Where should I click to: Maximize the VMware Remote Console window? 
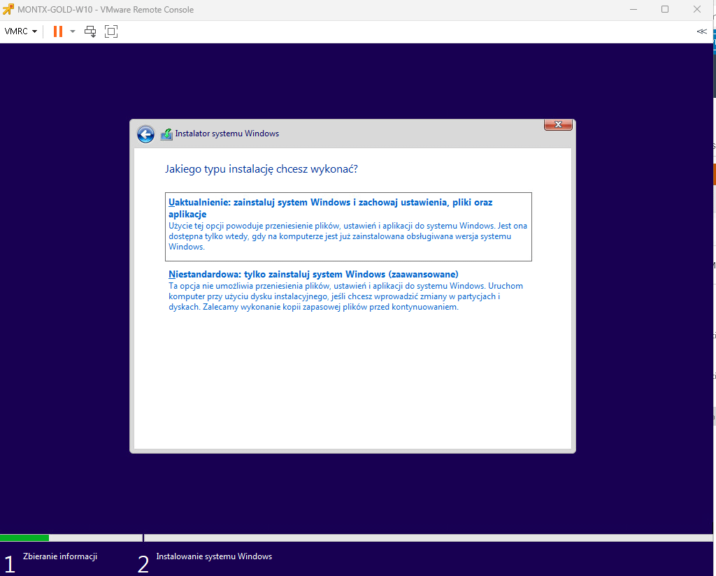pos(664,10)
